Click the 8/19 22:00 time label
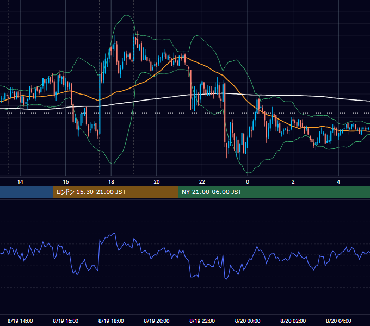Viewport: 370px width, 326px height. point(202,321)
